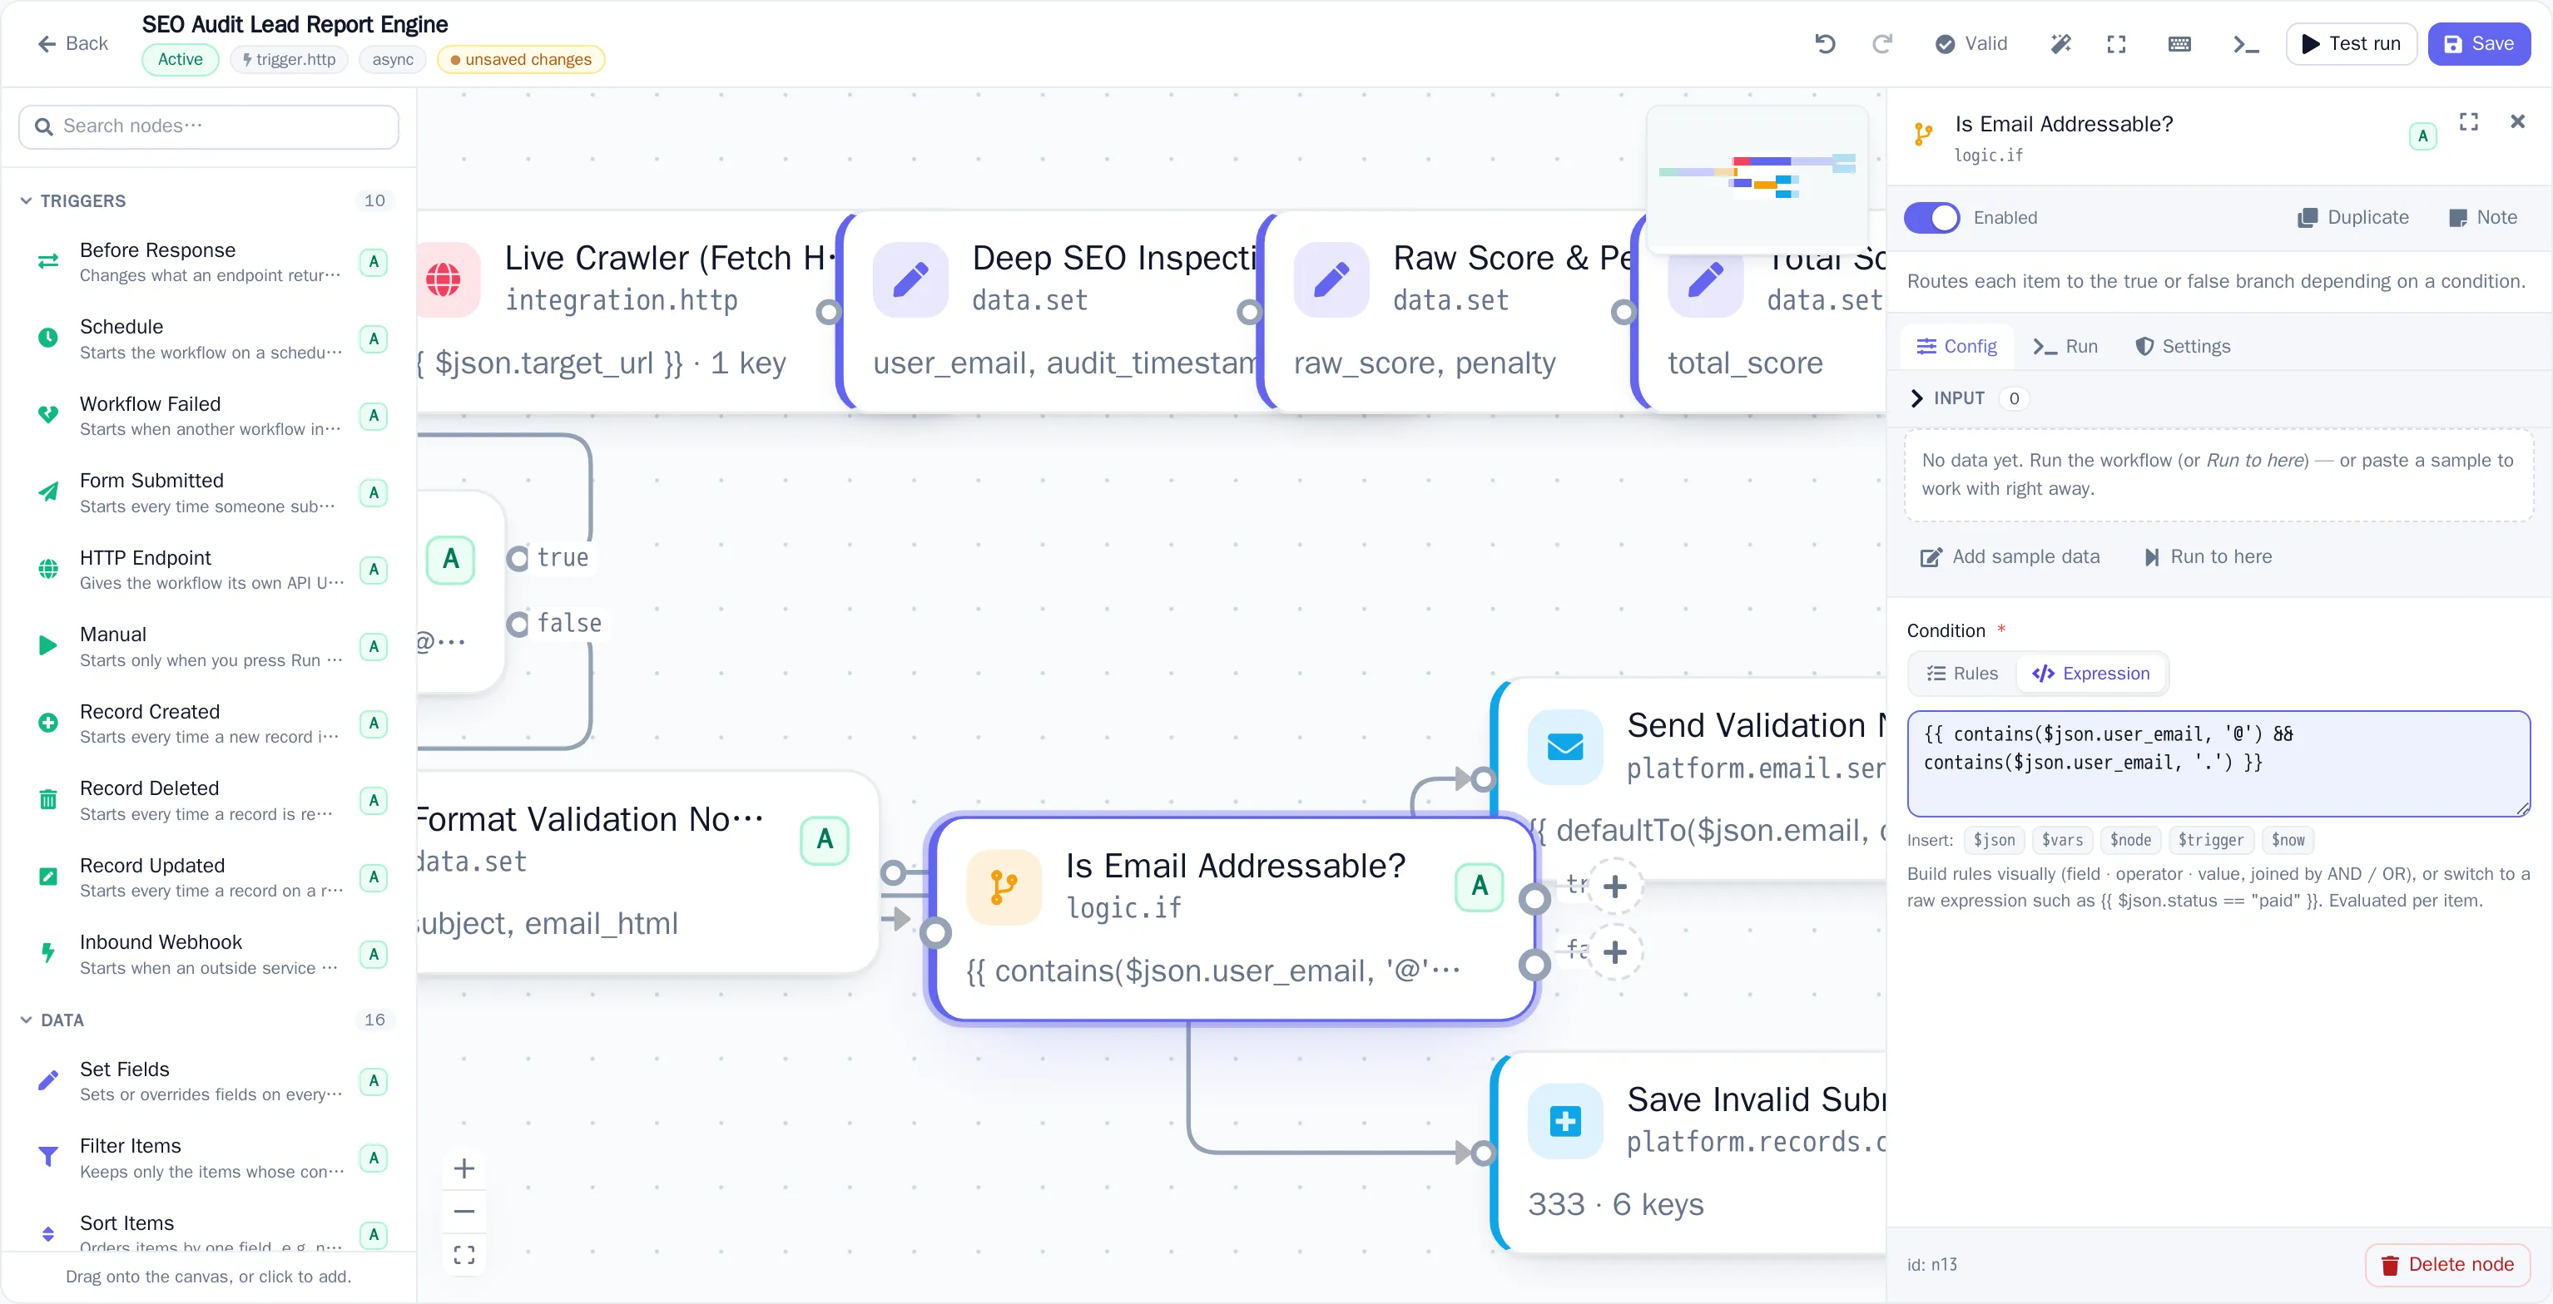
Task: Click Delete node button
Action: (x=2447, y=1264)
